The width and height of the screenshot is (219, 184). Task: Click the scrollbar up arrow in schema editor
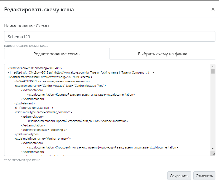click(x=213, y=67)
